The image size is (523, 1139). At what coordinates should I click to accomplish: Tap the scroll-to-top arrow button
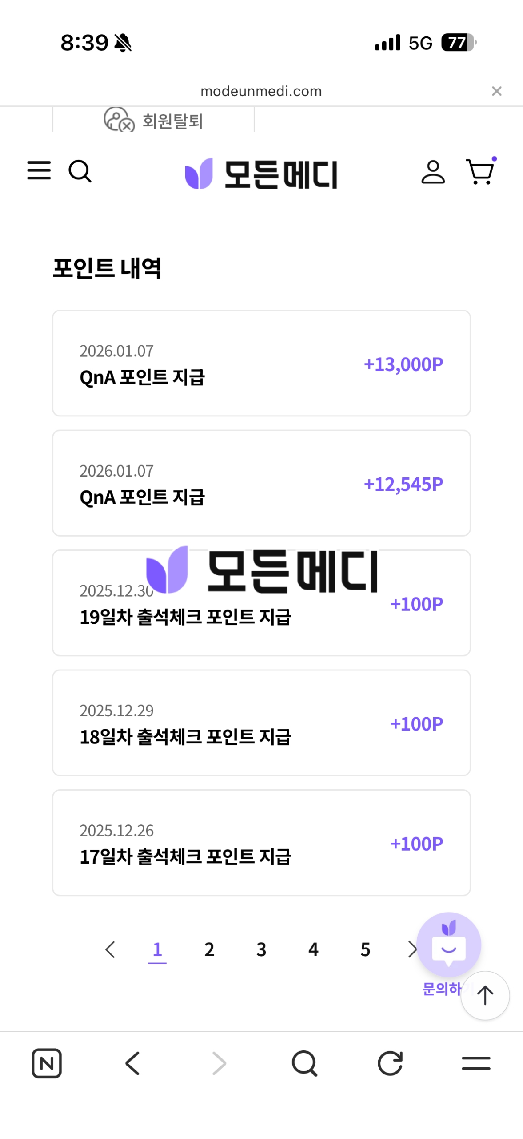tap(485, 995)
